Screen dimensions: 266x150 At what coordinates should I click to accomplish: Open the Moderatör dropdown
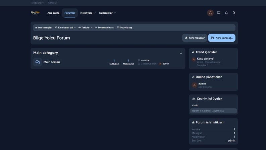(38, 3)
